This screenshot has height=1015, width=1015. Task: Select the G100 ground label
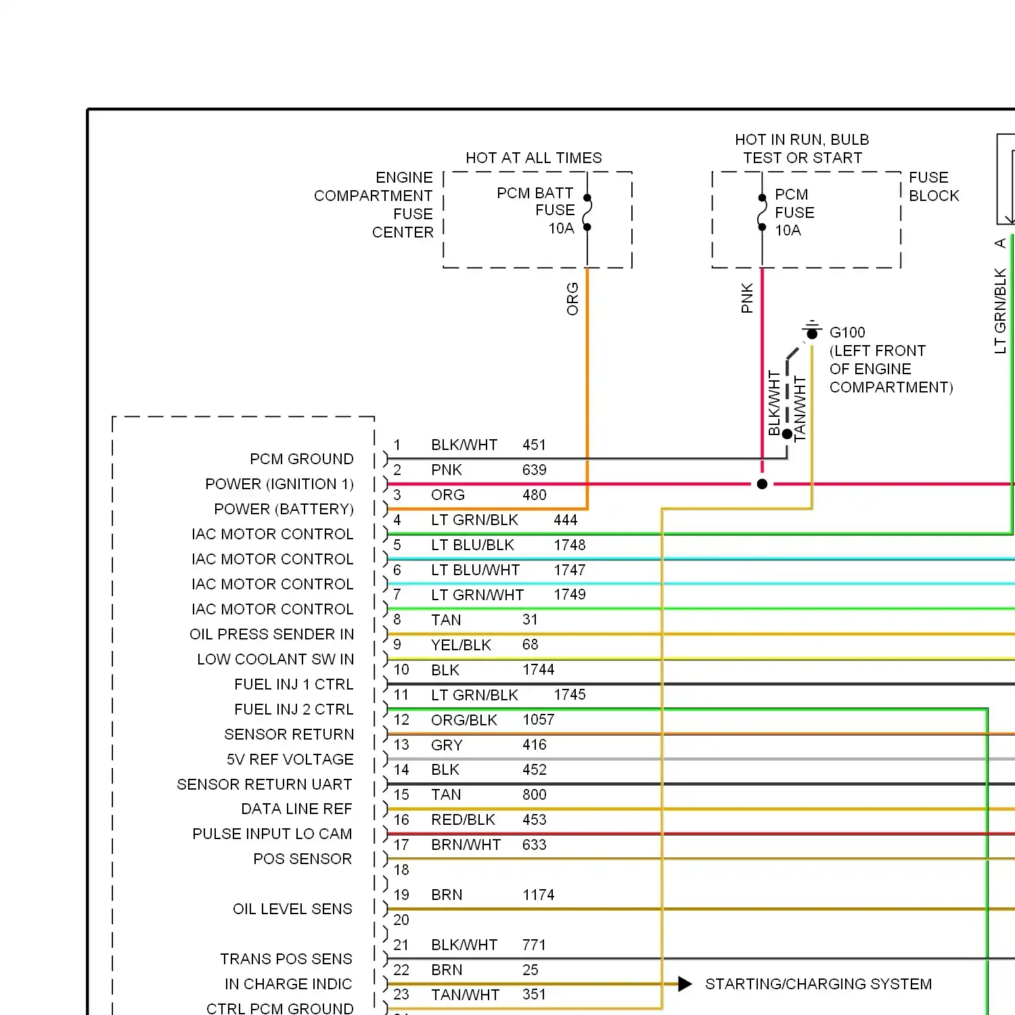click(847, 332)
